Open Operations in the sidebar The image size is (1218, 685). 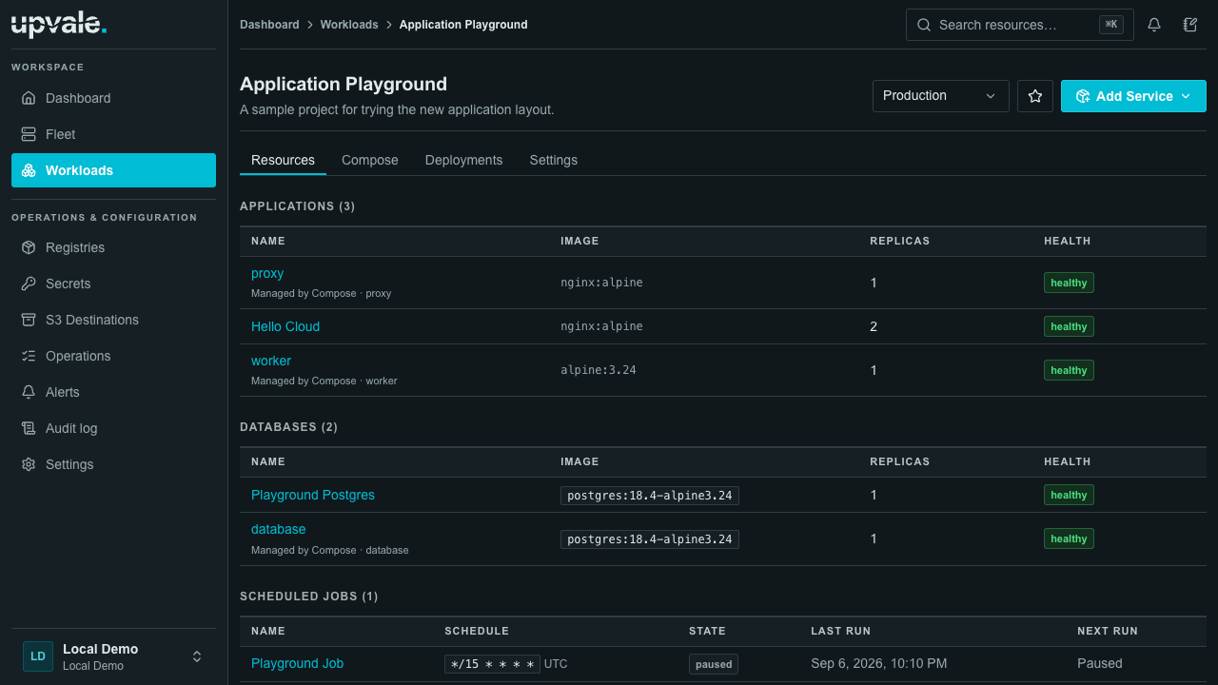coord(113,356)
